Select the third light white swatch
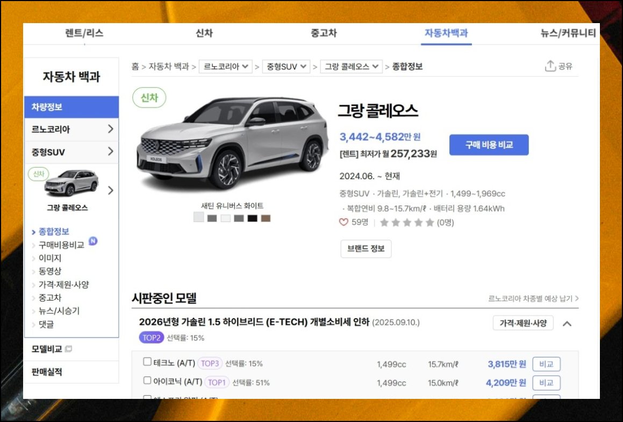This screenshot has height=422, width=623. [226, 218]
